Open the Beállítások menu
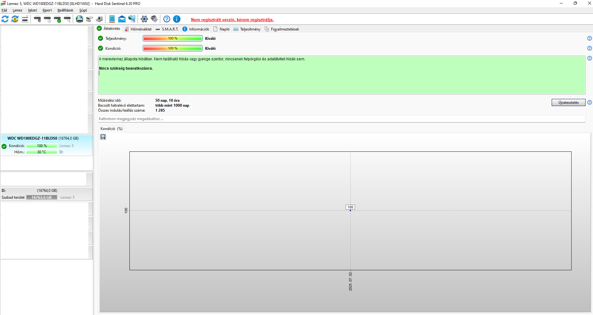 (65, 10)
